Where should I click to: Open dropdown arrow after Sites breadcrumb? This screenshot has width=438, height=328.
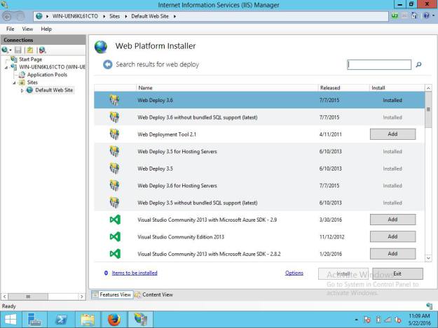(x=125, y=17)
